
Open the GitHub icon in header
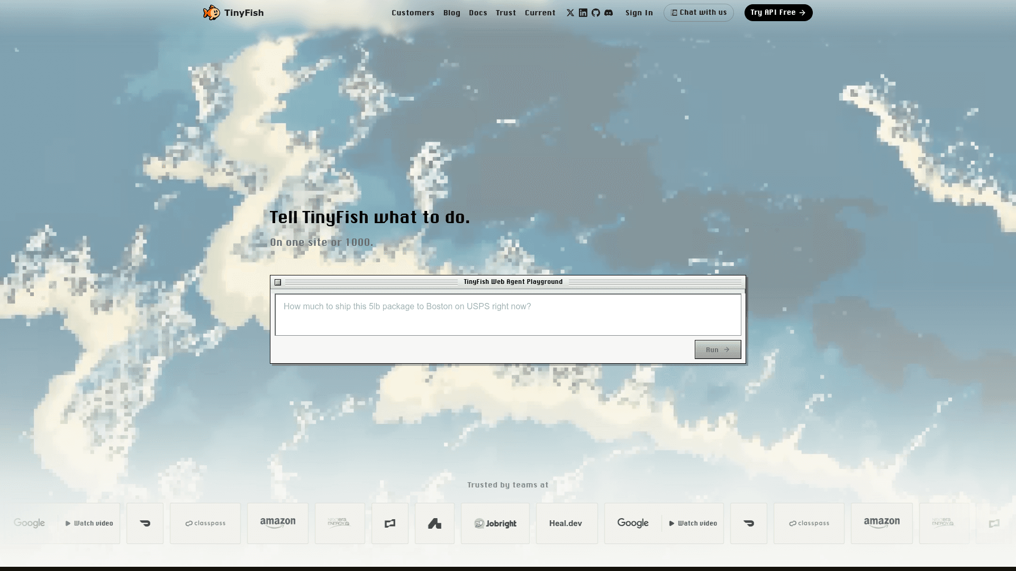(595, 13)
